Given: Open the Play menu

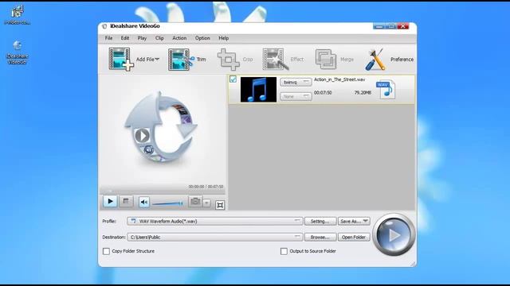Looking at the screenshot, I should (142, 38).
